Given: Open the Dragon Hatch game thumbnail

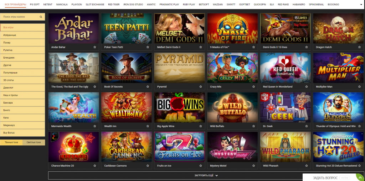Looking at the screenshot, I should click(339, 28).
